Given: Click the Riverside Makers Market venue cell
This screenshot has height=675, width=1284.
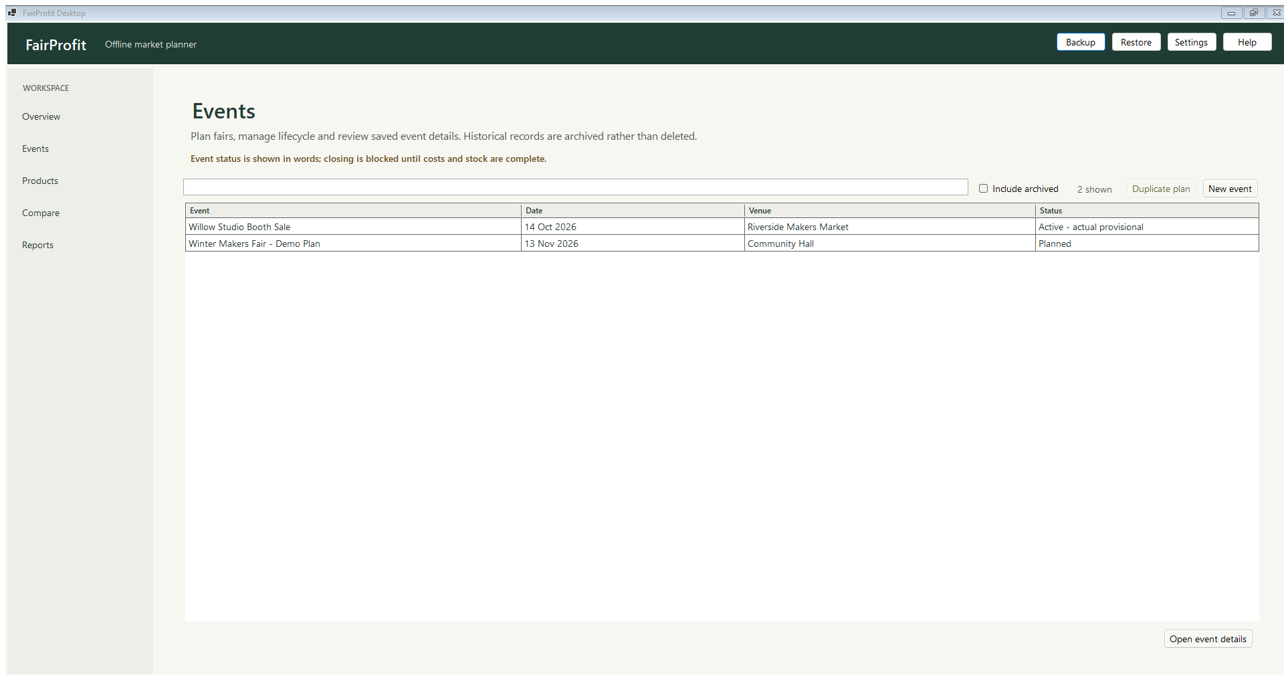Looking at the screenshot, I should click(890, 227).
